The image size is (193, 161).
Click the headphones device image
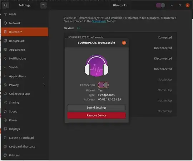(96, 66)
